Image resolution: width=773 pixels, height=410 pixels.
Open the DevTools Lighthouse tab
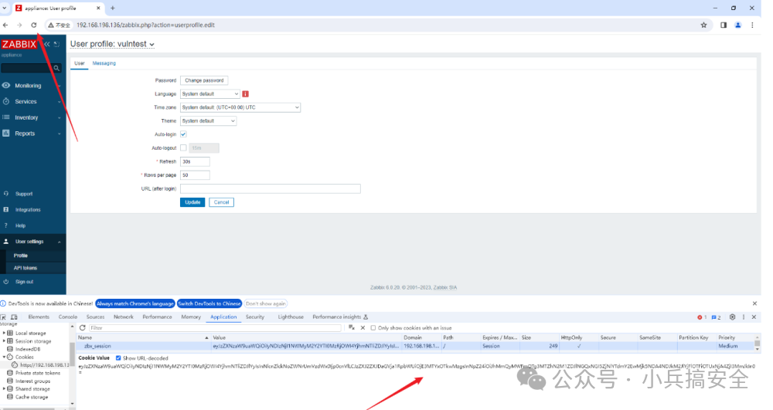(291, 317)
